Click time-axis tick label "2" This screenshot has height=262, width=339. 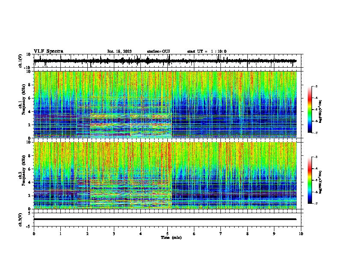(x=87, y=234)
